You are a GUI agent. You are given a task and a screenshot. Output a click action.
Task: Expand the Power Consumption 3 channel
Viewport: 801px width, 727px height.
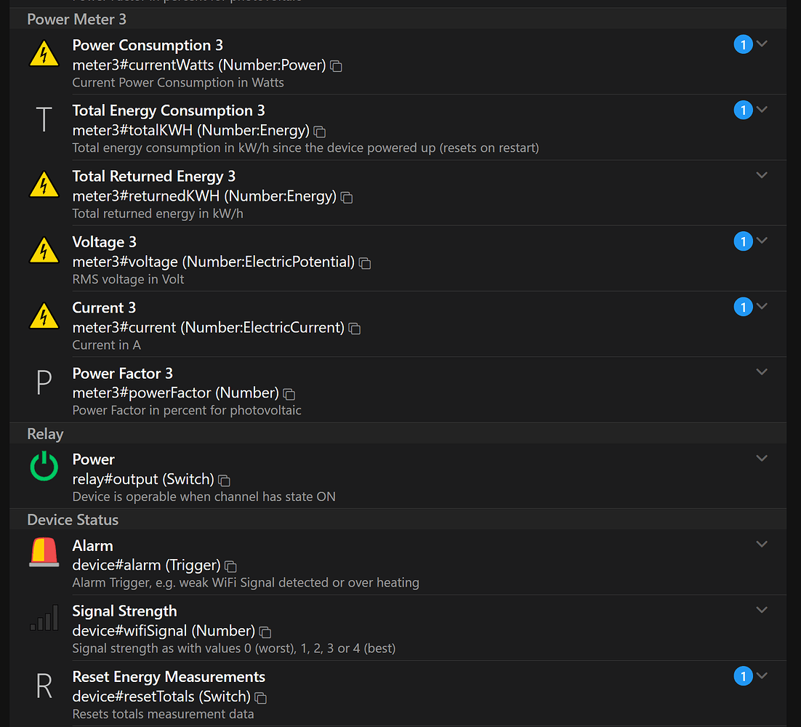click(x=762, y=44)
